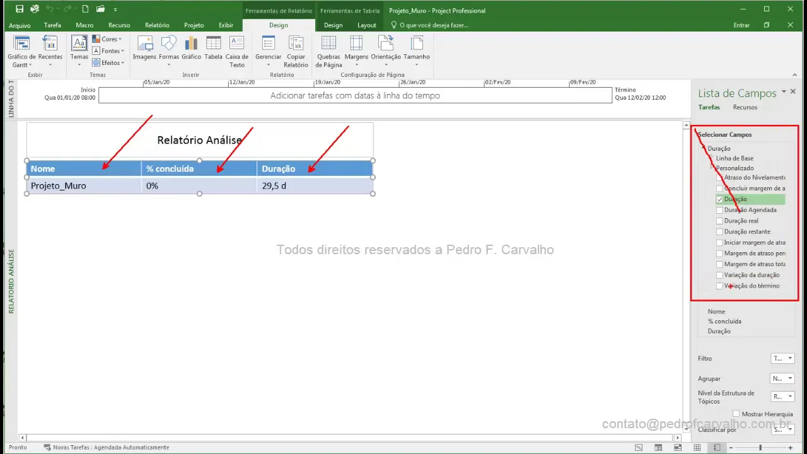
Task: Open the Classificar por dropdown
Action: (x=782, y=429)
